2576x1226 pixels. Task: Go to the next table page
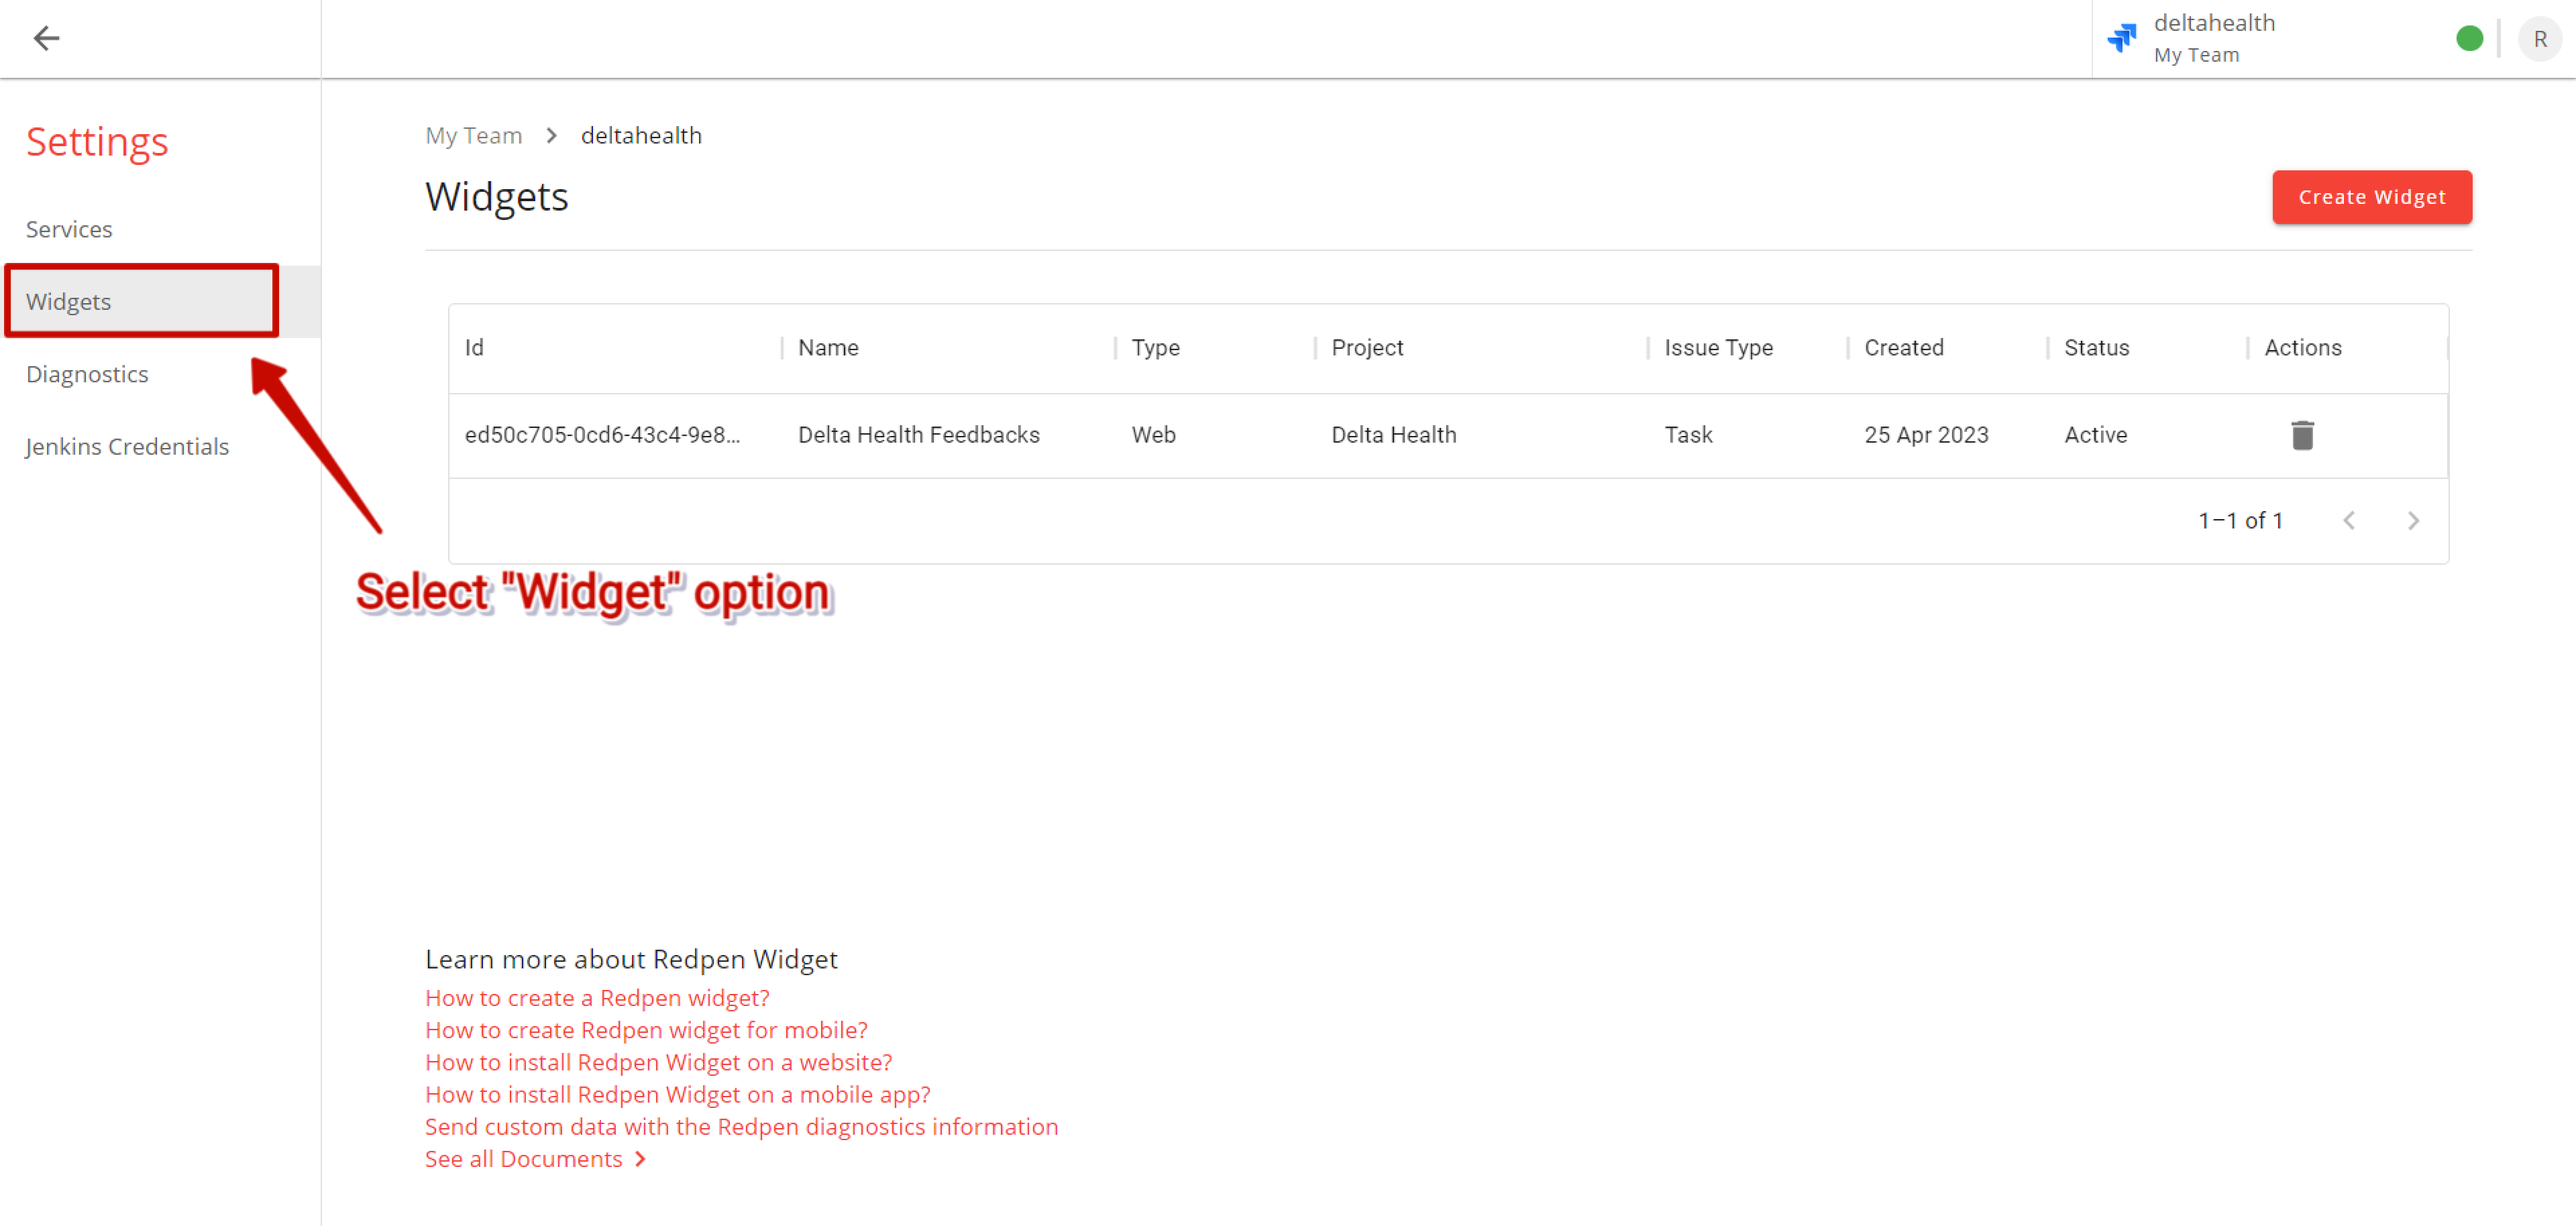click(x=2413, y=520)
